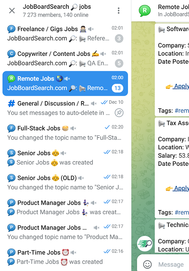This screenshot has width=189, height=271.
Task: Click the muted icon on Senior Jobs (OLD)
Action: click(81, 178)
